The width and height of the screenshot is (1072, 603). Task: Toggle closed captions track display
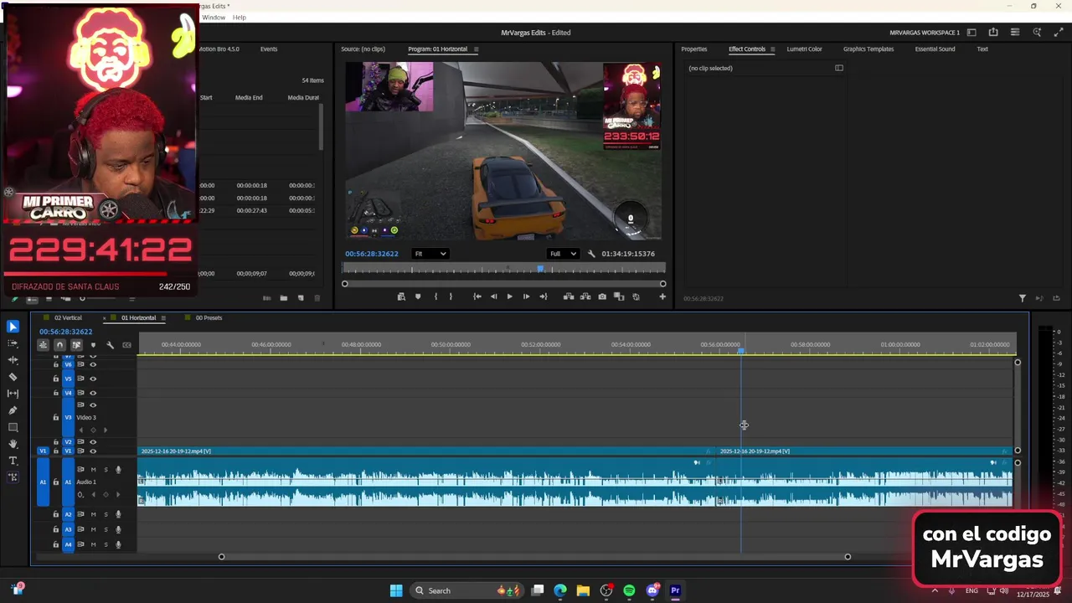(126, 345)
